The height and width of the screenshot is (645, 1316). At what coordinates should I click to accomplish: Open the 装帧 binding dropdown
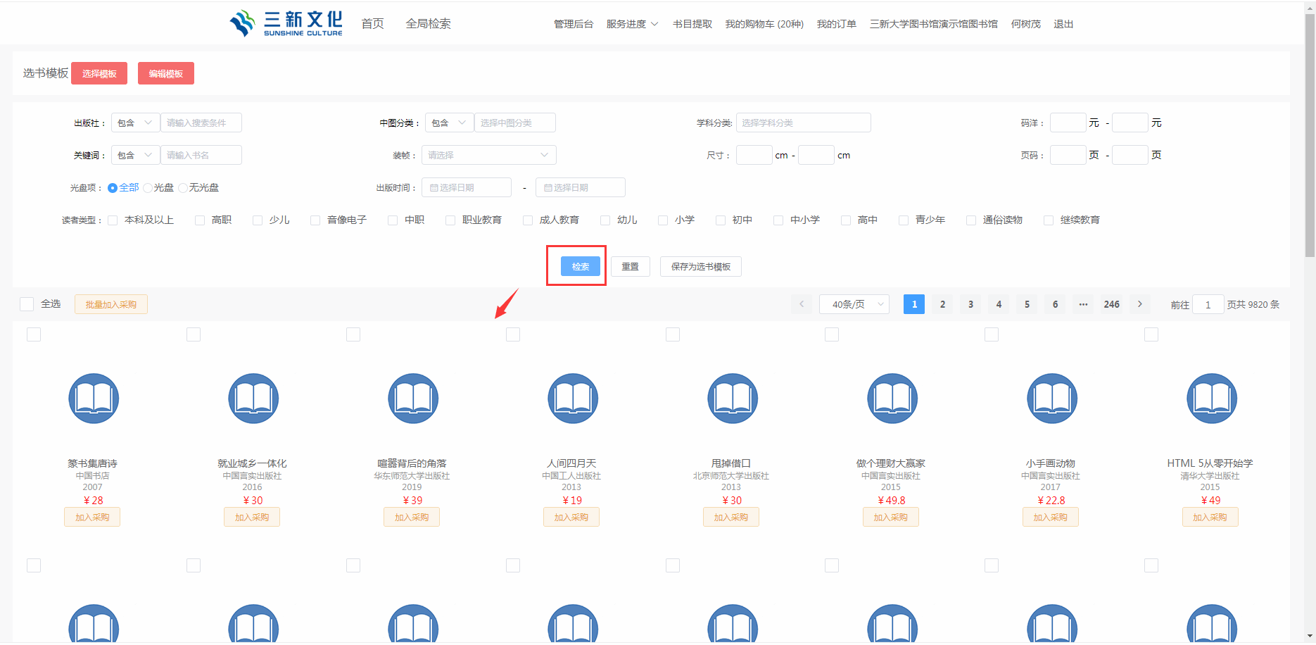click(x=488, y=155)
